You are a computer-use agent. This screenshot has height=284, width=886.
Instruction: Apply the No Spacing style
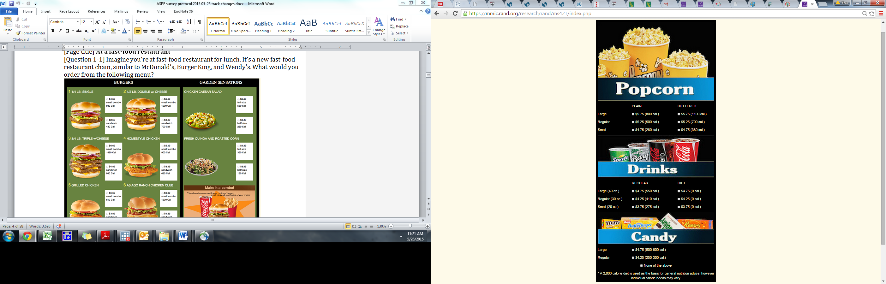(x=241, y=26)
